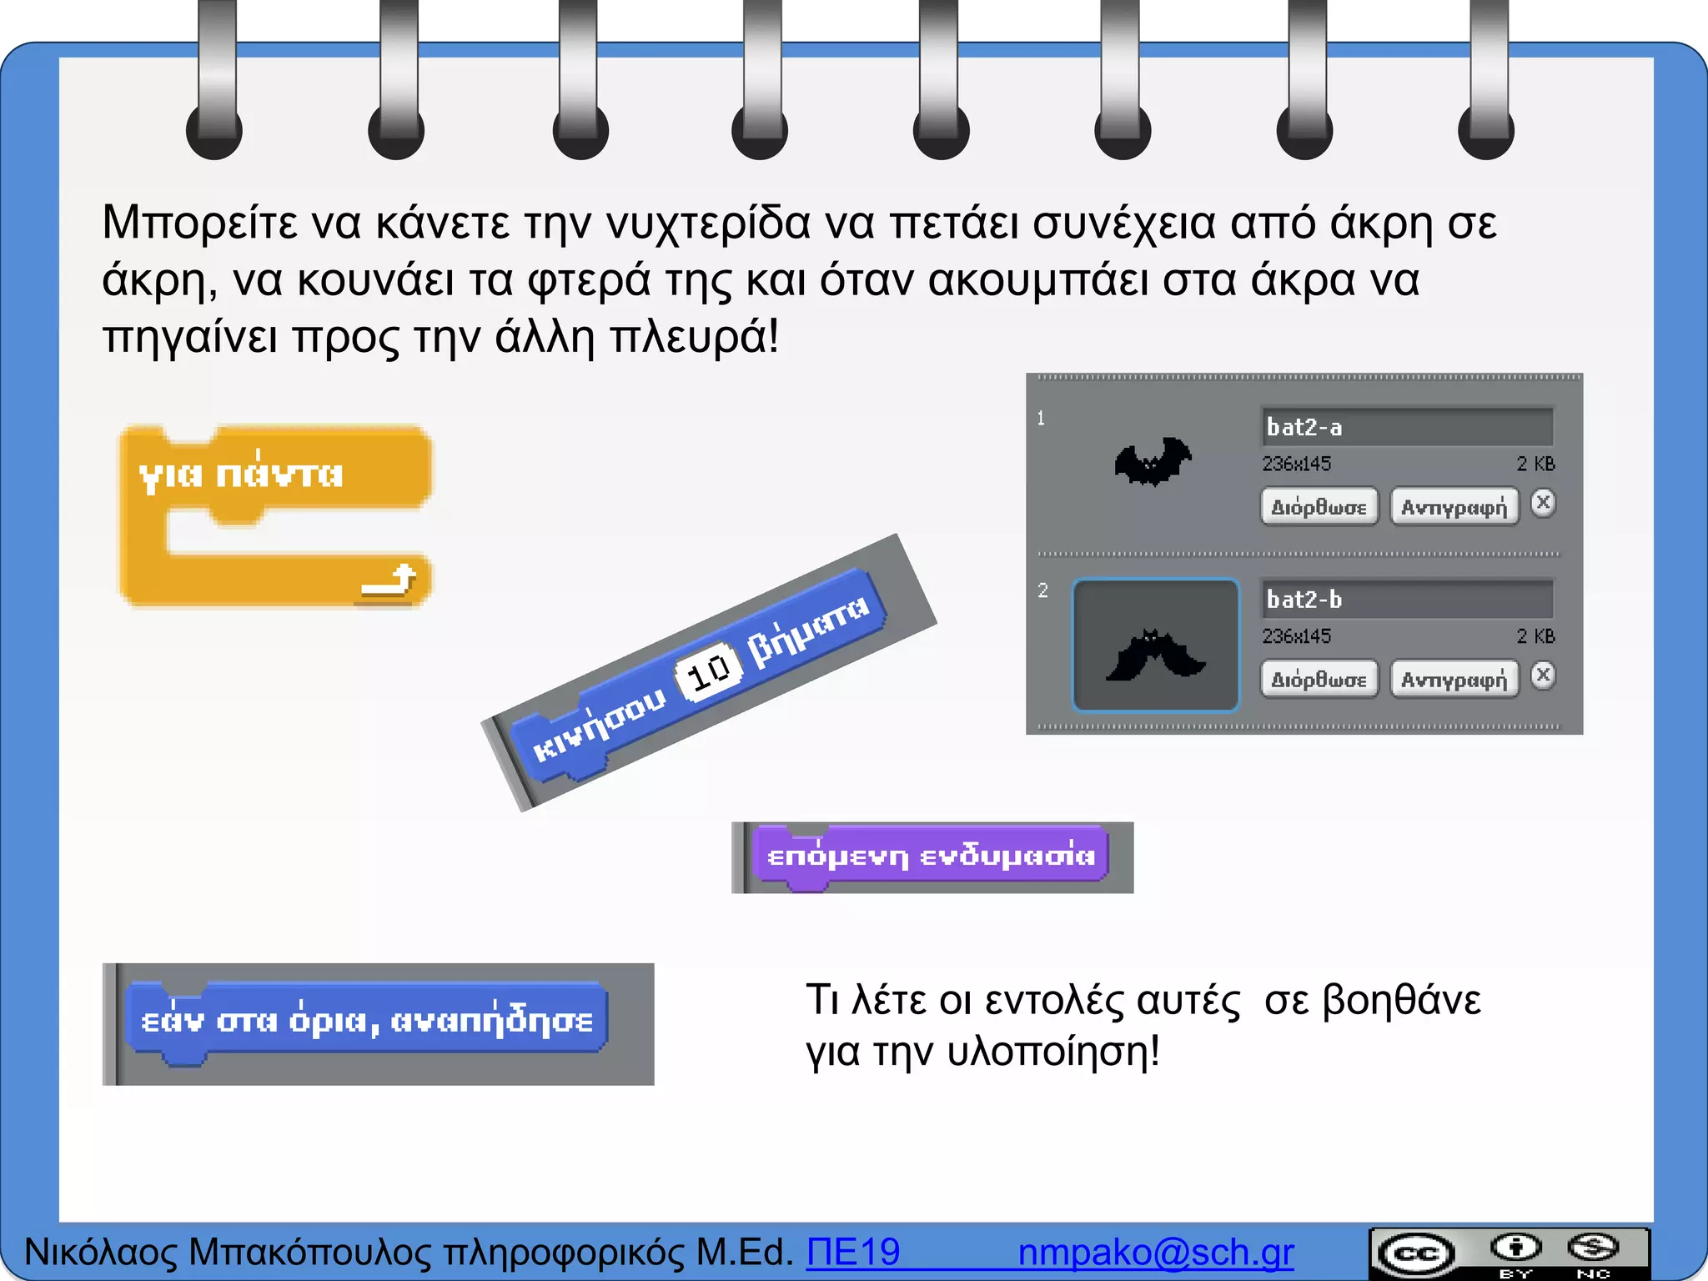Click the bat2-a costume name field

pyautogui.click(x=1407, y=427)
